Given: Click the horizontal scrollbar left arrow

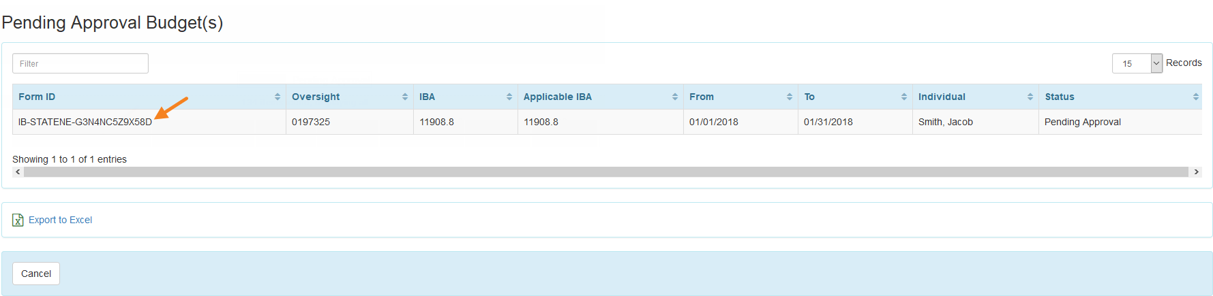Looking at the screenshot, I should [x=18, y=172].
